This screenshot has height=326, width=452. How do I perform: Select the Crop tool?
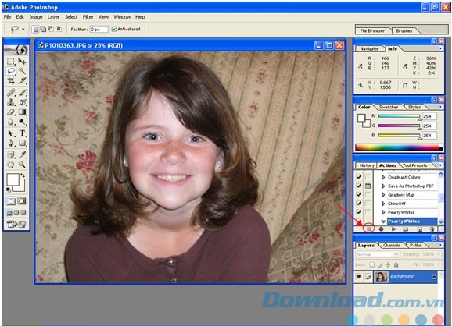[x=11, y=80]
